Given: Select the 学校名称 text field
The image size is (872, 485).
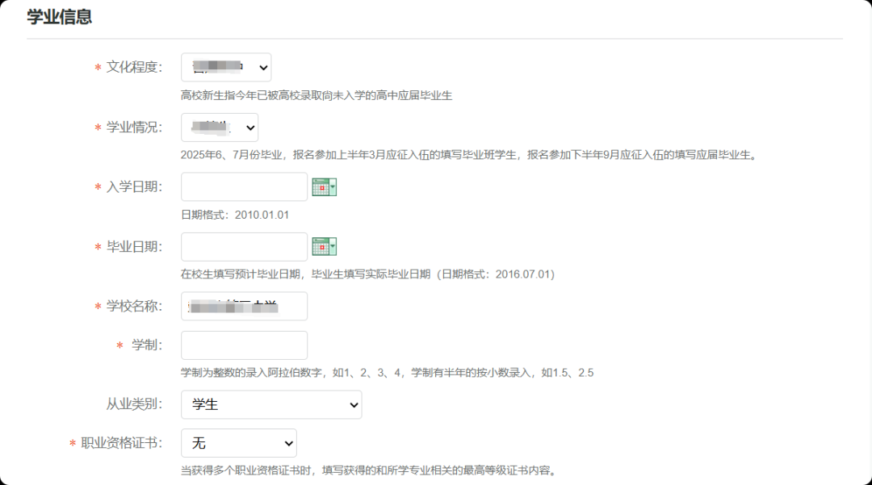Looking at the screenshot, I should click(x=244, y=307).
